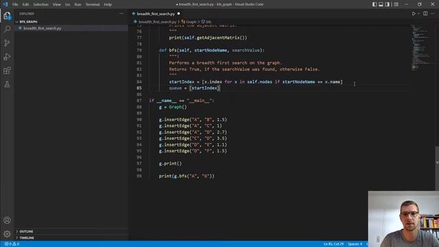Click line number 99 in gutter
The height and width of the screenshot is (247, 439).
(x=139, y=176)
